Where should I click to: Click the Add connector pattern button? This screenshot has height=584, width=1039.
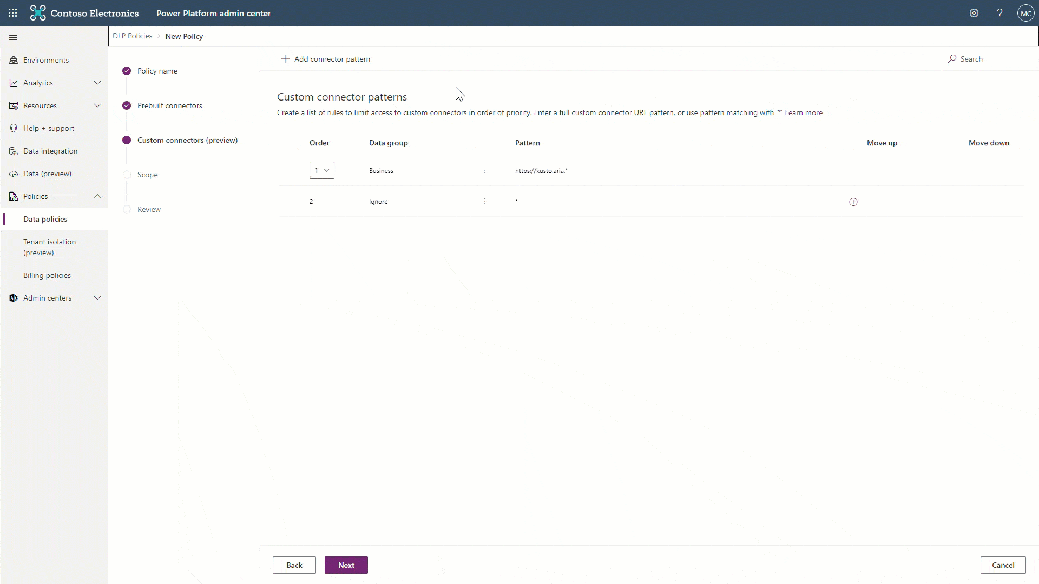click(326, 58)
